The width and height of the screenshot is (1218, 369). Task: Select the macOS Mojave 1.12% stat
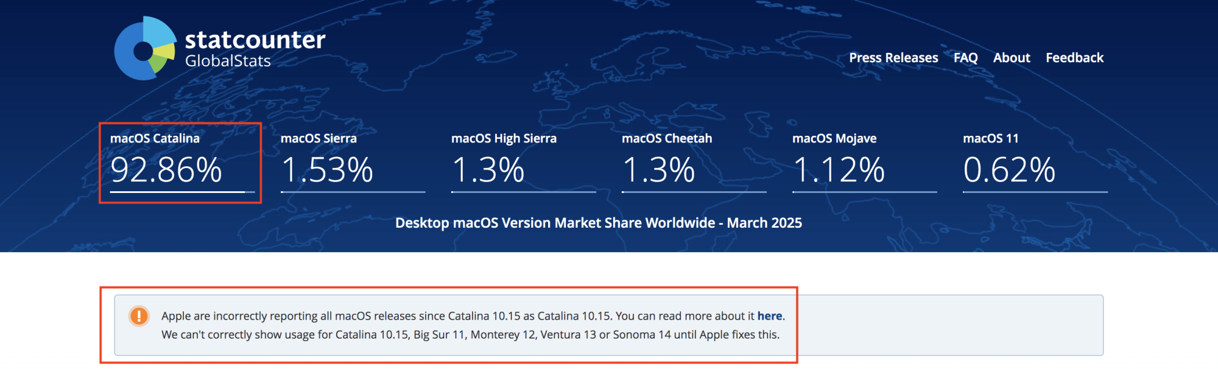pyautogui.click(x=864, y=162)
